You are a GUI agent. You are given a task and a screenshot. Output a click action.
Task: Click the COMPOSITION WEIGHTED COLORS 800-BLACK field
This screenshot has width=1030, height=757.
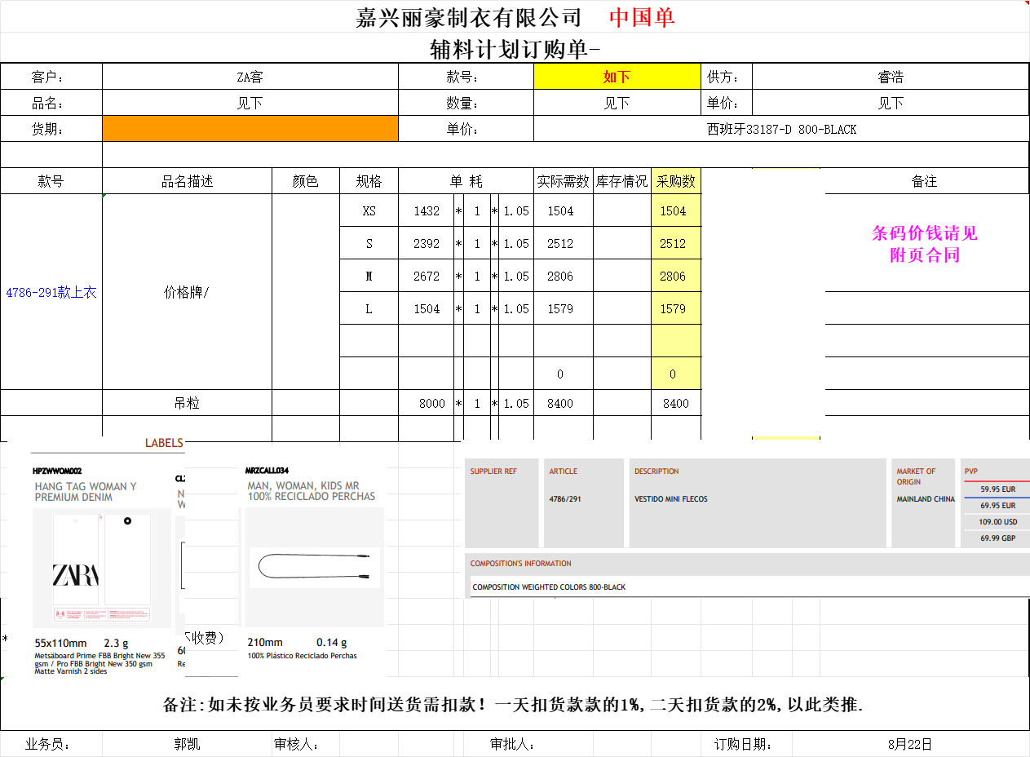click(x=549, y=587)
